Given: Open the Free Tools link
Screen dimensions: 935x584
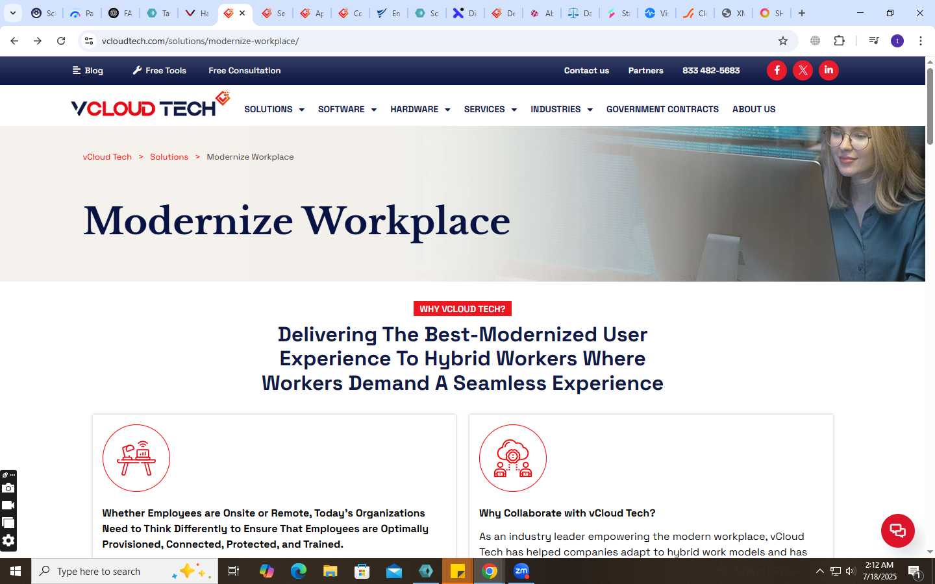Looking at the screenshot, I should (160, 71).
